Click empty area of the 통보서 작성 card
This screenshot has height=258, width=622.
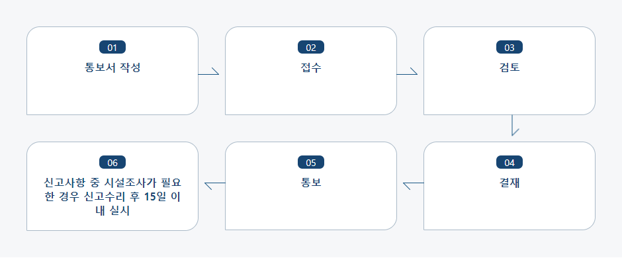click(112, 95)
